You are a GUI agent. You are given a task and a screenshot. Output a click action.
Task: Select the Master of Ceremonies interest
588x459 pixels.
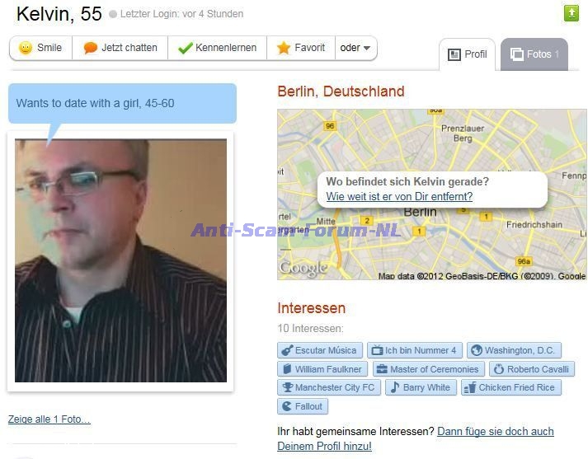[429, 369]
